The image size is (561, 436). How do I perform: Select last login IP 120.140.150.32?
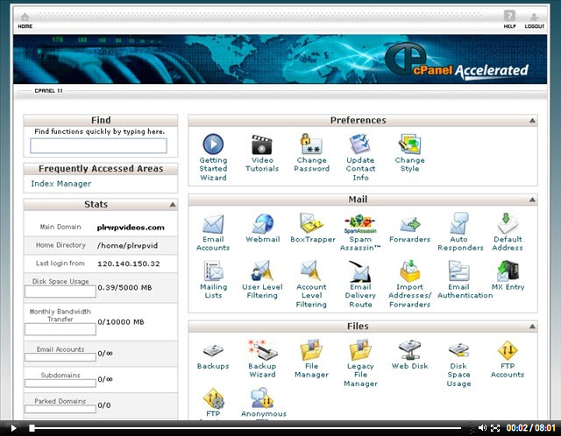click(129, 264)
